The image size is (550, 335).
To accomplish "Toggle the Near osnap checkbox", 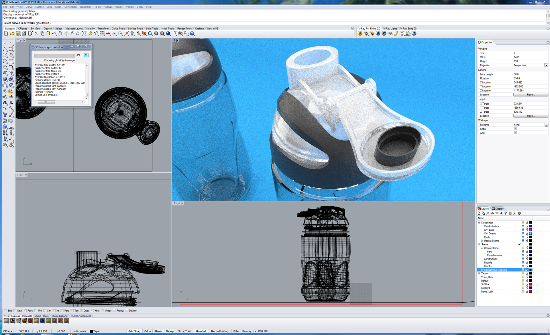I will point(15,311).
